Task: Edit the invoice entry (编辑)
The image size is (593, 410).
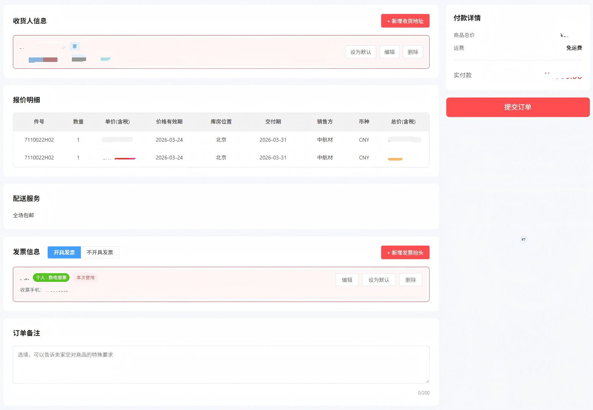Action: (x=347, y=280)
